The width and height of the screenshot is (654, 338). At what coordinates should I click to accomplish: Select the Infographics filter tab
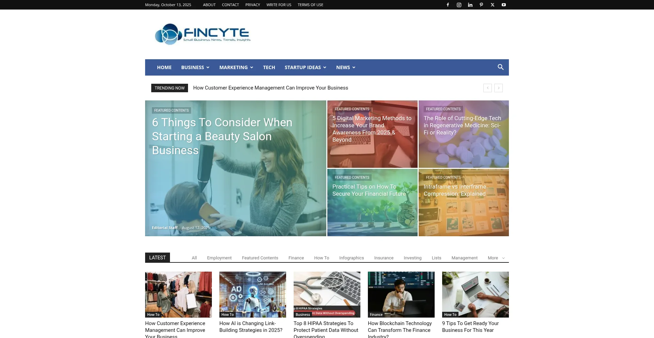click(x=351, y=258)
